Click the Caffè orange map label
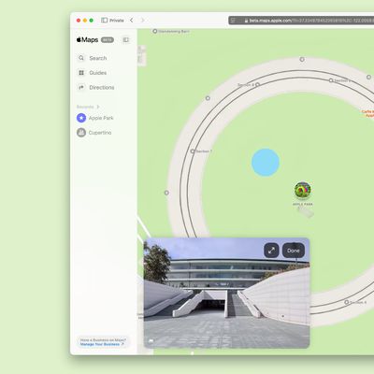Screen dimensions: 374x374 [x=367, y=113]
